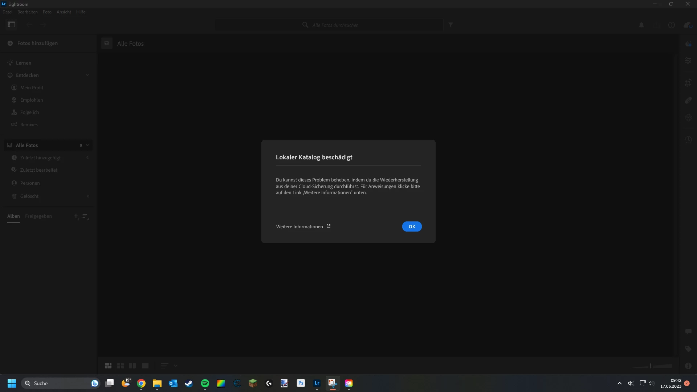Image resolution: width=697 pixels, height=392 pixels.
Task: Adjust the thumbnail size slider
Action: (651, 366)
